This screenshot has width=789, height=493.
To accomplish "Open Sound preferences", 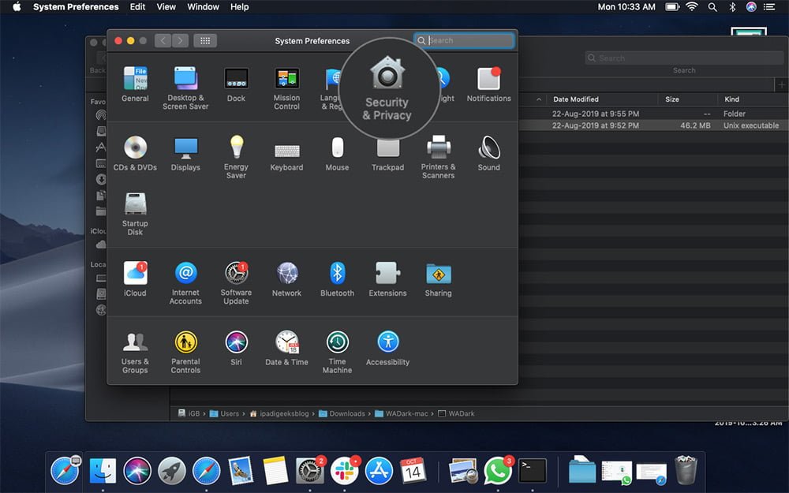I will 488,154.
